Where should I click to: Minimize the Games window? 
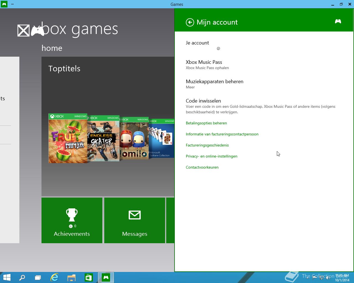[x=333, y=4]
